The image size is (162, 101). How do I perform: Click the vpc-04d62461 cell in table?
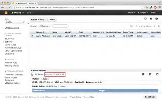pos(70,36)
